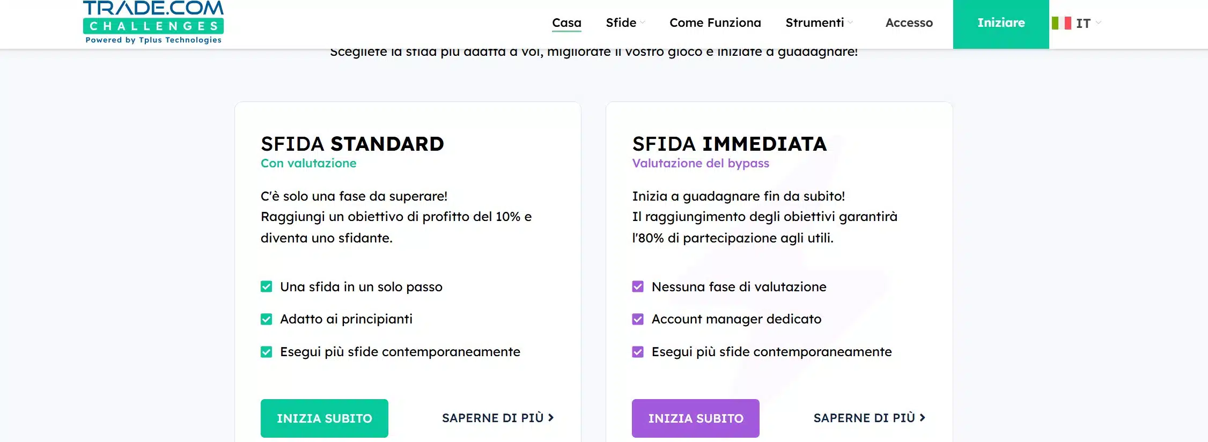1208x442 pixels.
Task: Open the Accesso login link
Action: click(909, 23)
